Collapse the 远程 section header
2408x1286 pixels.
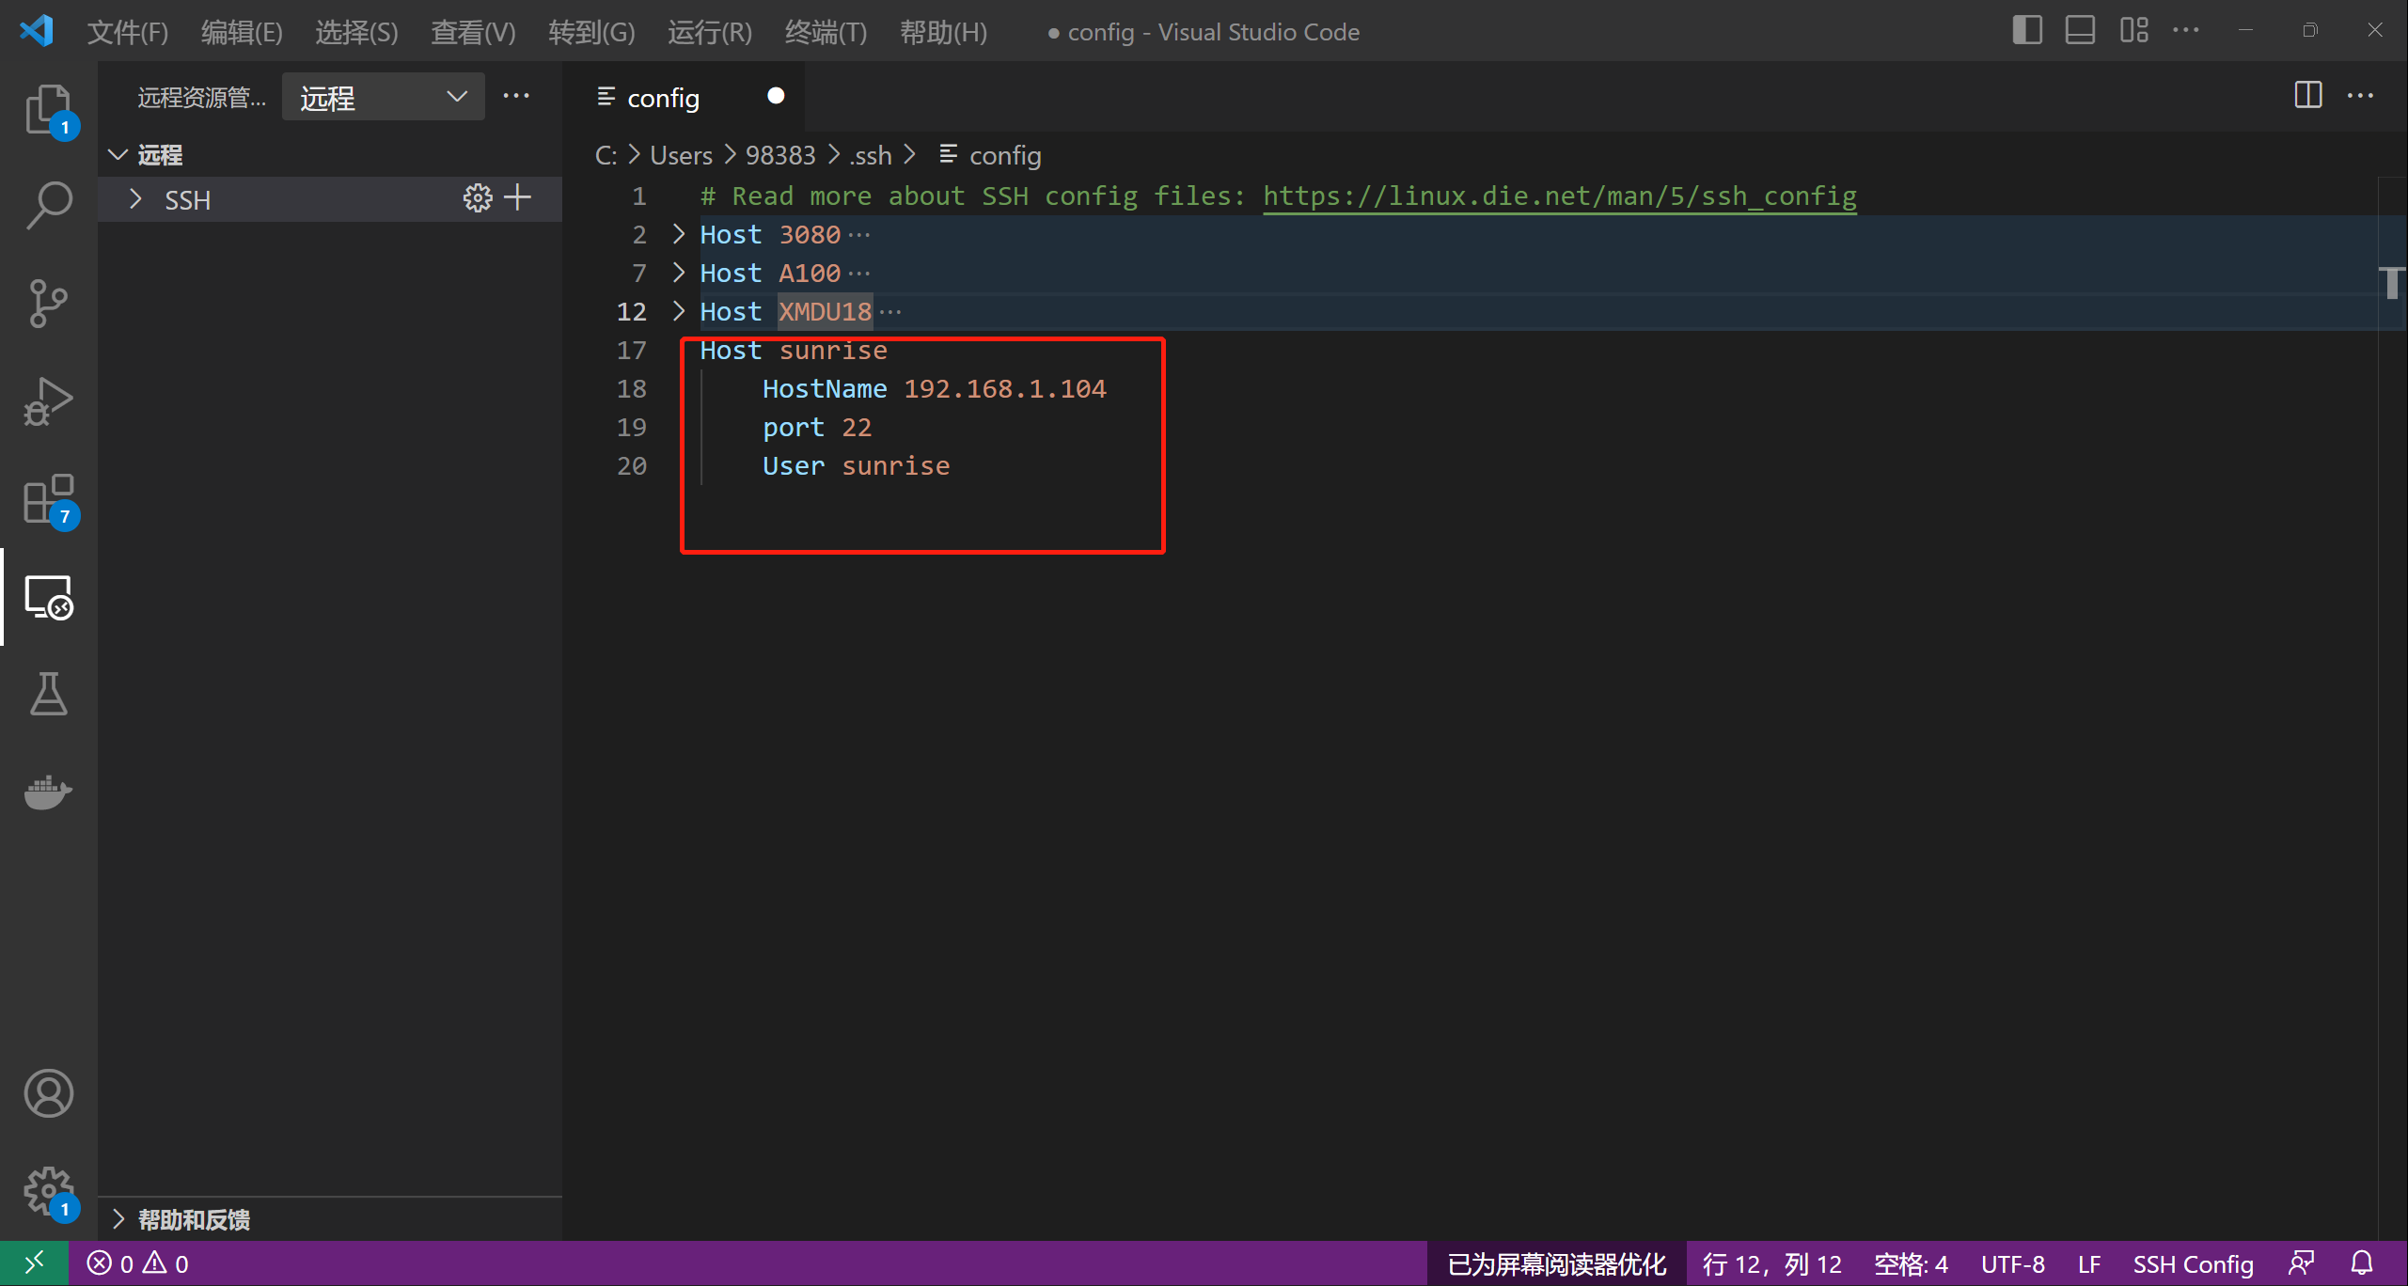pyautogui.click(x=330, y=154)
